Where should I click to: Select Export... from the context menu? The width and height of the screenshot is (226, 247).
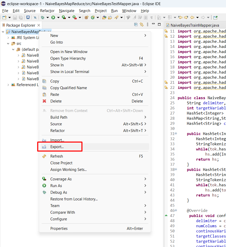57,147
